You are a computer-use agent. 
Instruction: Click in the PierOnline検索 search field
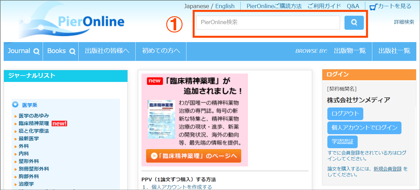[x=268, y=22]
